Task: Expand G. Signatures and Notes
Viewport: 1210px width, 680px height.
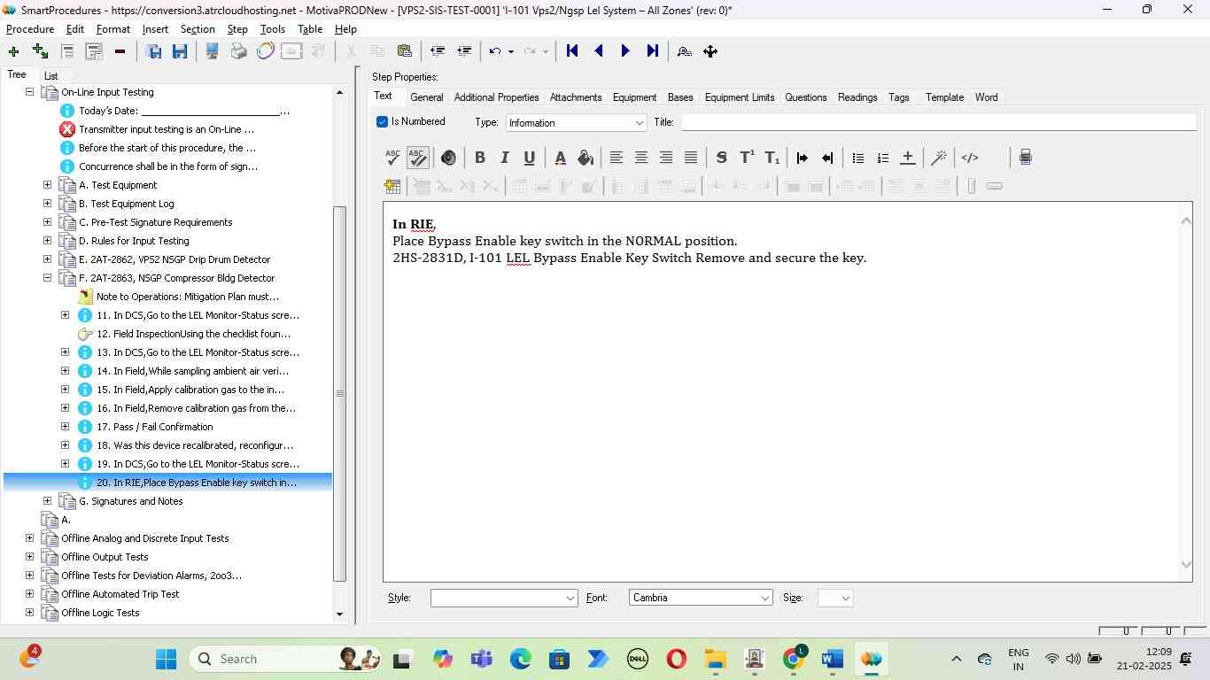Action: coord(47,501)
